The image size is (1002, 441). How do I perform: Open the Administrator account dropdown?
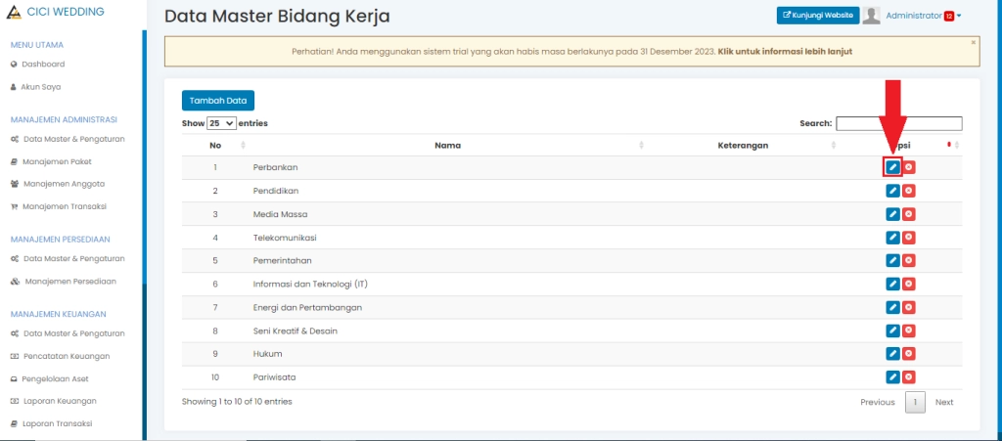[924, 16]
